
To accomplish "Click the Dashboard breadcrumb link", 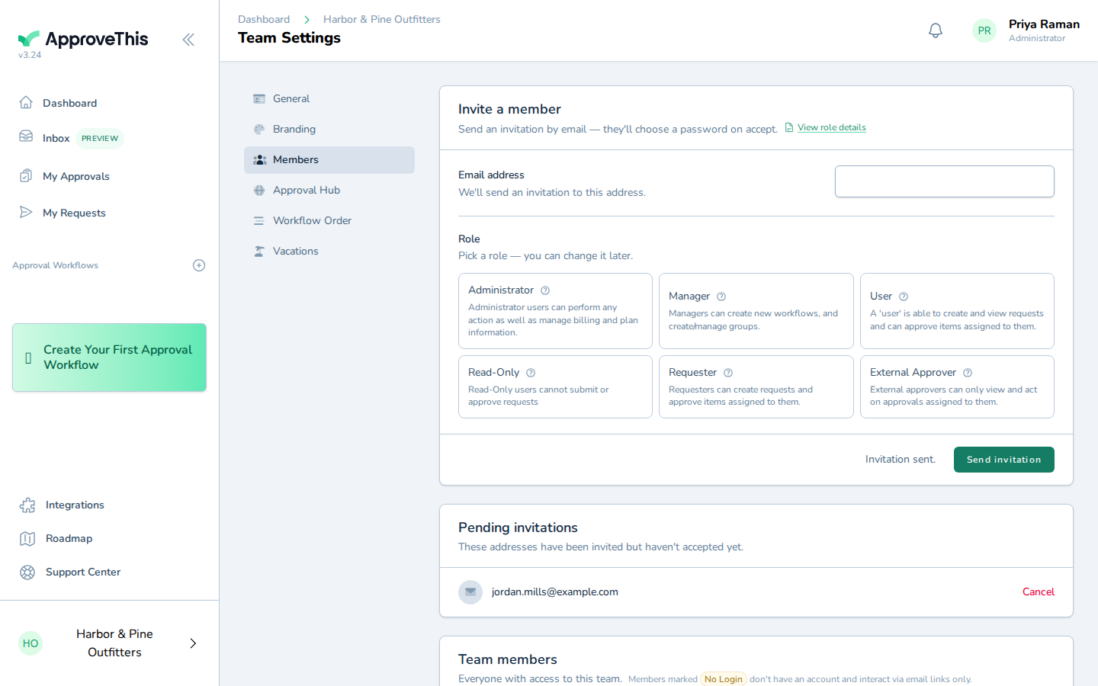I will (x=264, y=19).
